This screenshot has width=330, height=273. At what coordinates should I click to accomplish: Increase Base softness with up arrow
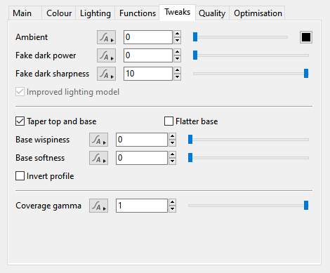pos(173,154)
